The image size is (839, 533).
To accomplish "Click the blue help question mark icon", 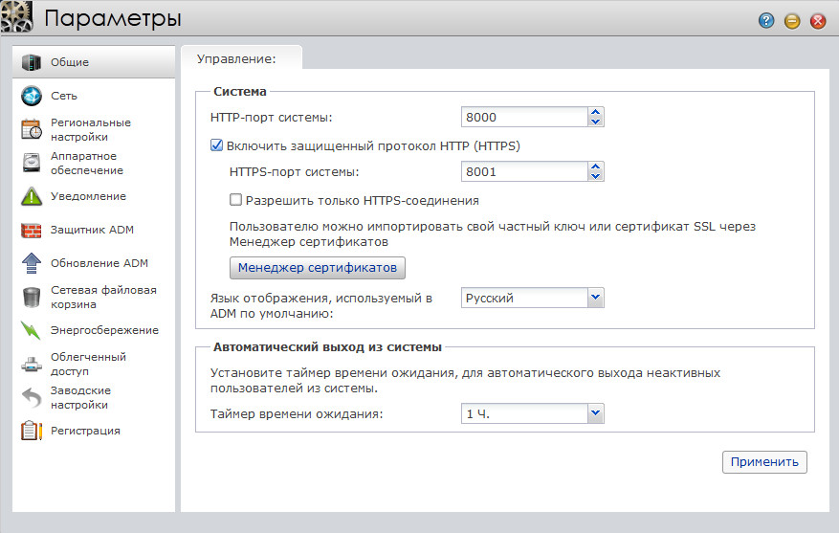I will 766,20.
